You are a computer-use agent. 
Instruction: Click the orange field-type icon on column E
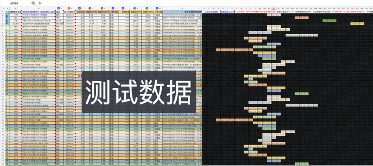tap(69, 8)
